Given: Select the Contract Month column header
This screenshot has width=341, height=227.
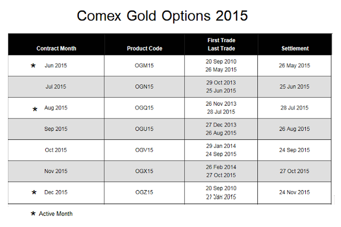Looking at the screenshot, I should pos(56,49).
